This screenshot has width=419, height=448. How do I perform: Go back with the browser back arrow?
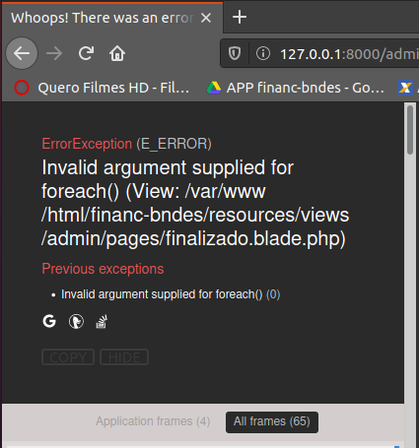tap(22, 53)
